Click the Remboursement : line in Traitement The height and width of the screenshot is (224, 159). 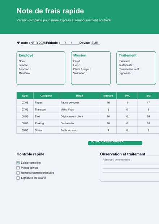[x=129, y=69]
